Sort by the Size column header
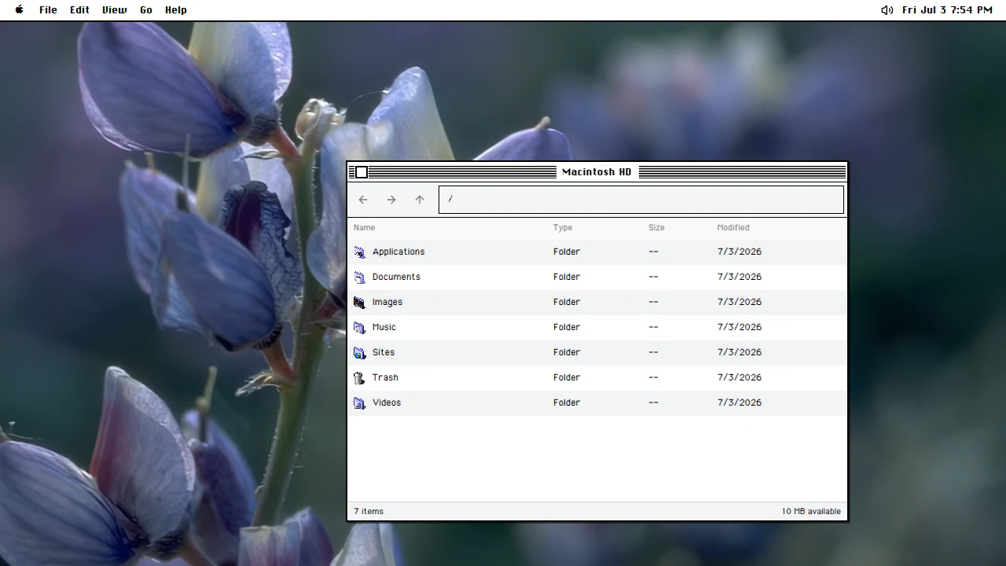The height and width of the screenshot is (566, 1006). 656,228
